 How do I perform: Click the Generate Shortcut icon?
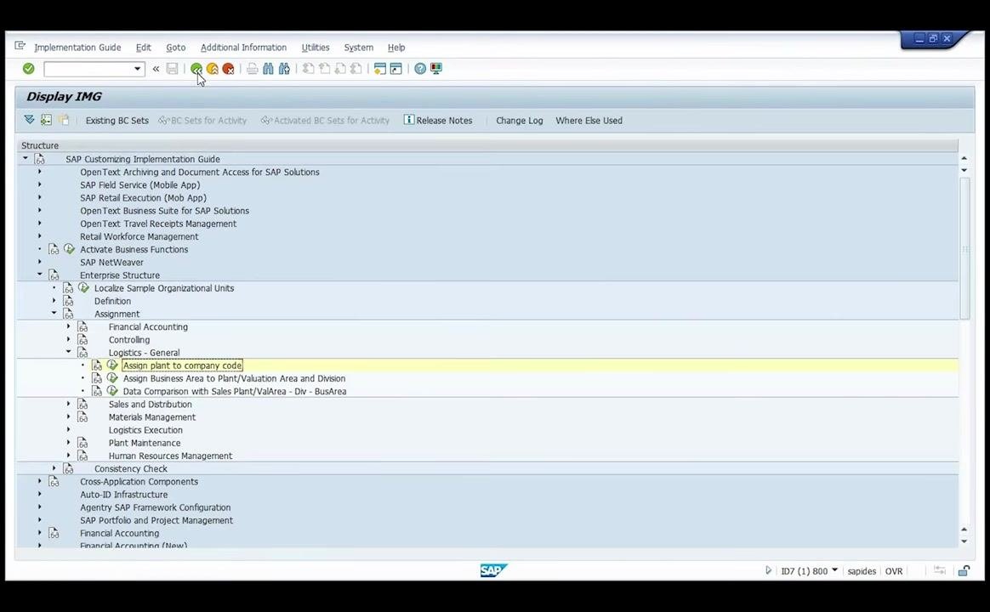pyautogui.click(x=395, y=69)
